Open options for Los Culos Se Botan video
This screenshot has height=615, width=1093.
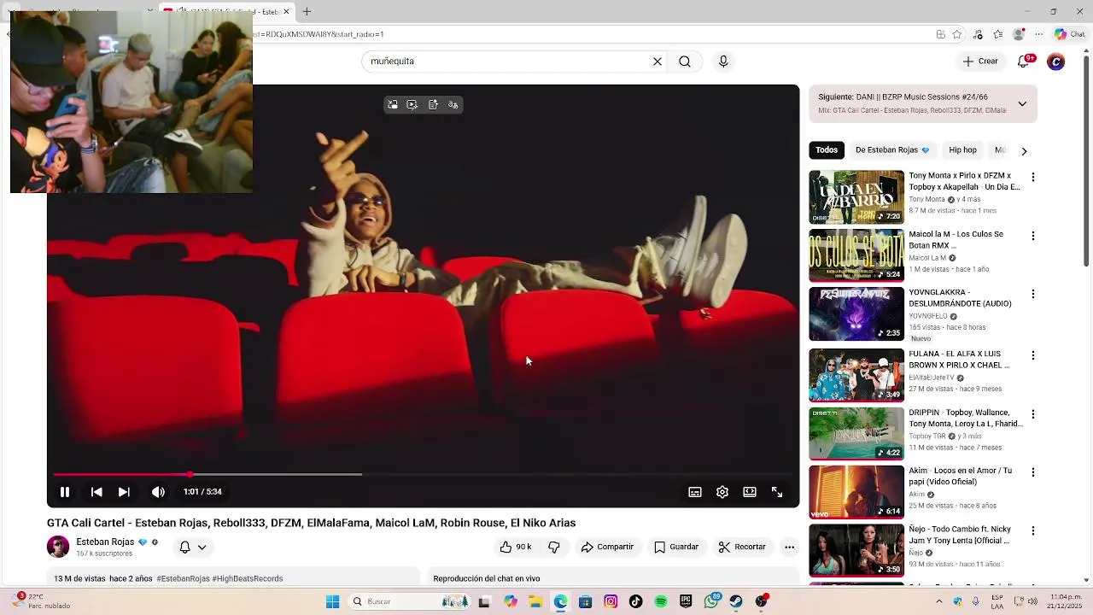coord(1033,236)
